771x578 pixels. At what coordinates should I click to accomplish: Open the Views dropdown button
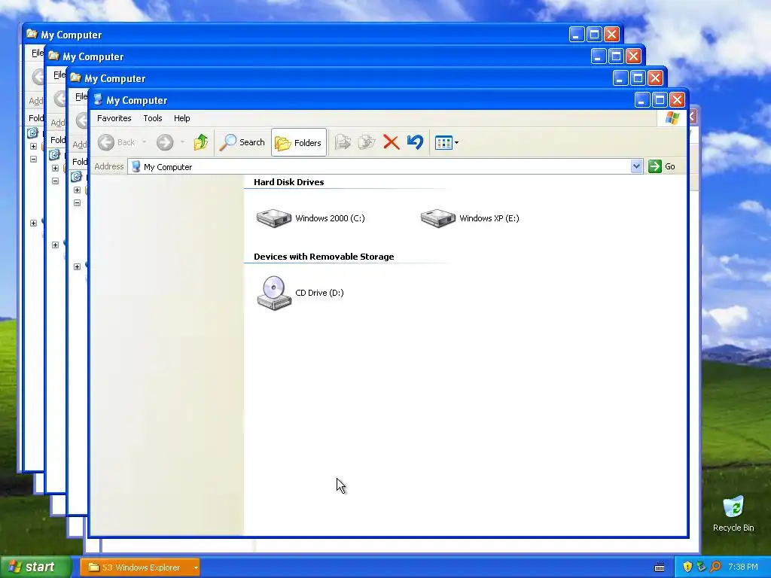tap(446, 142)
